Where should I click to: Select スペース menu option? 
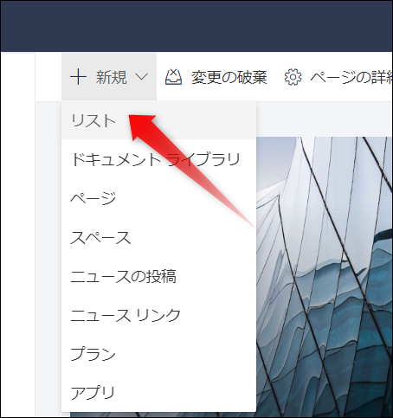158,237
